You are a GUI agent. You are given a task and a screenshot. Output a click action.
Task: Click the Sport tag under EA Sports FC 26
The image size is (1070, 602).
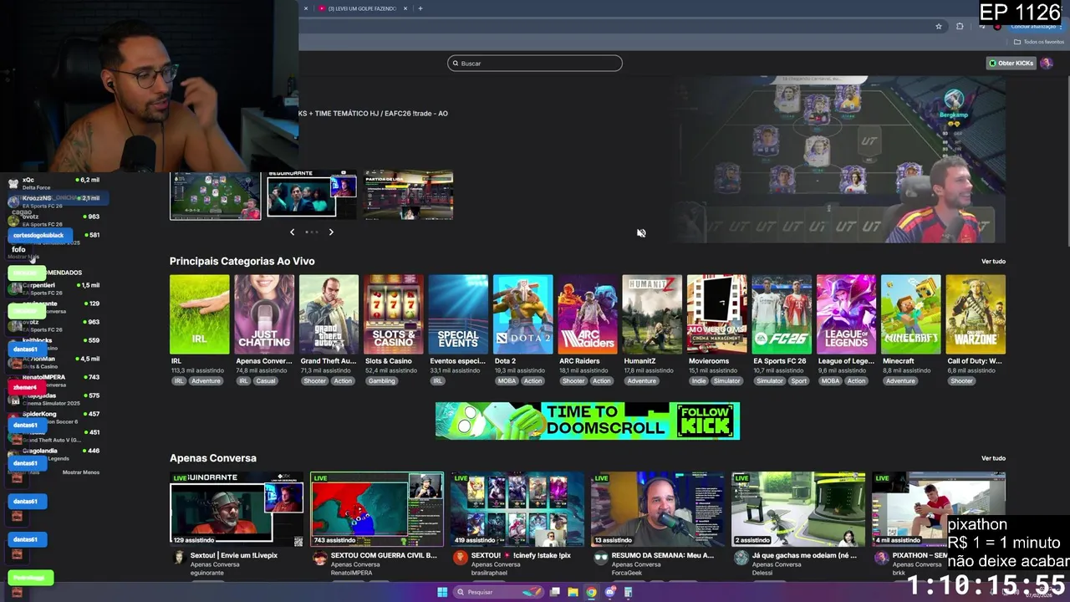point(799,381)
